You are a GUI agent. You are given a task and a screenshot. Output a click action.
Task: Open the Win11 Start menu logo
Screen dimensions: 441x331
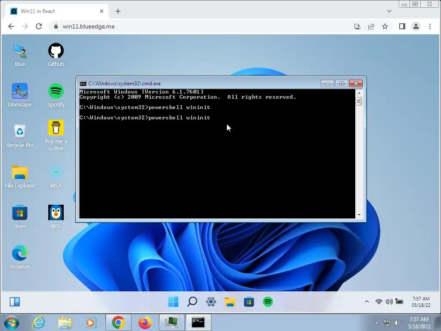point(173,302)
